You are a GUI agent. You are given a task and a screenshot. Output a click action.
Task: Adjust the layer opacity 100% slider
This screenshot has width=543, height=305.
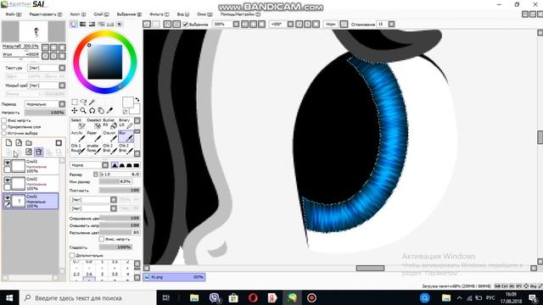(45, 113)
